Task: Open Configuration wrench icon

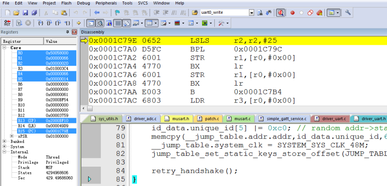Action: 348,13
